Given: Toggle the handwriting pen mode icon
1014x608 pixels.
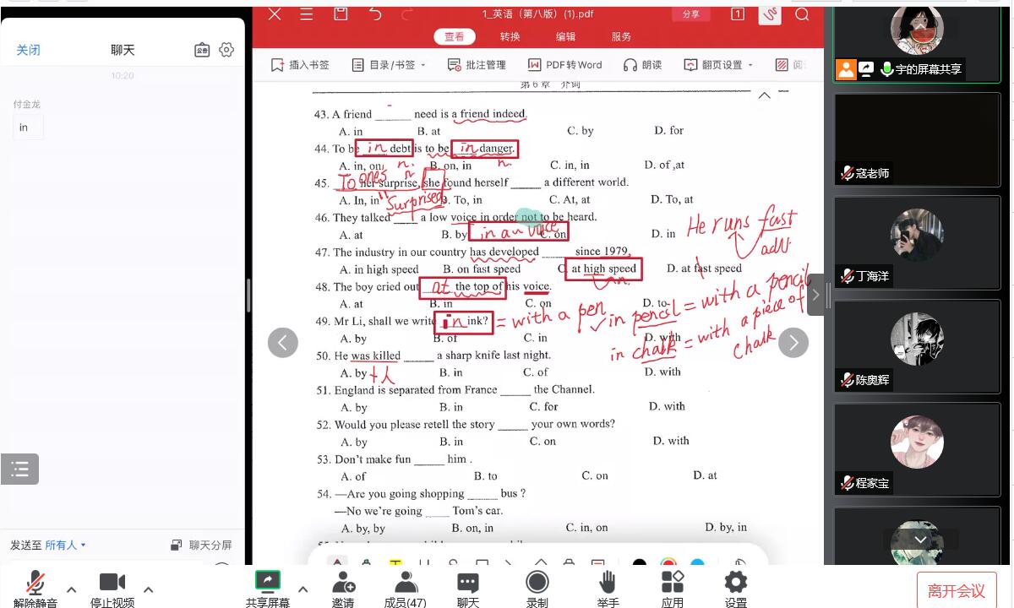Looking at the screenshot, I should pyautogui.click(x=770, y=14).
